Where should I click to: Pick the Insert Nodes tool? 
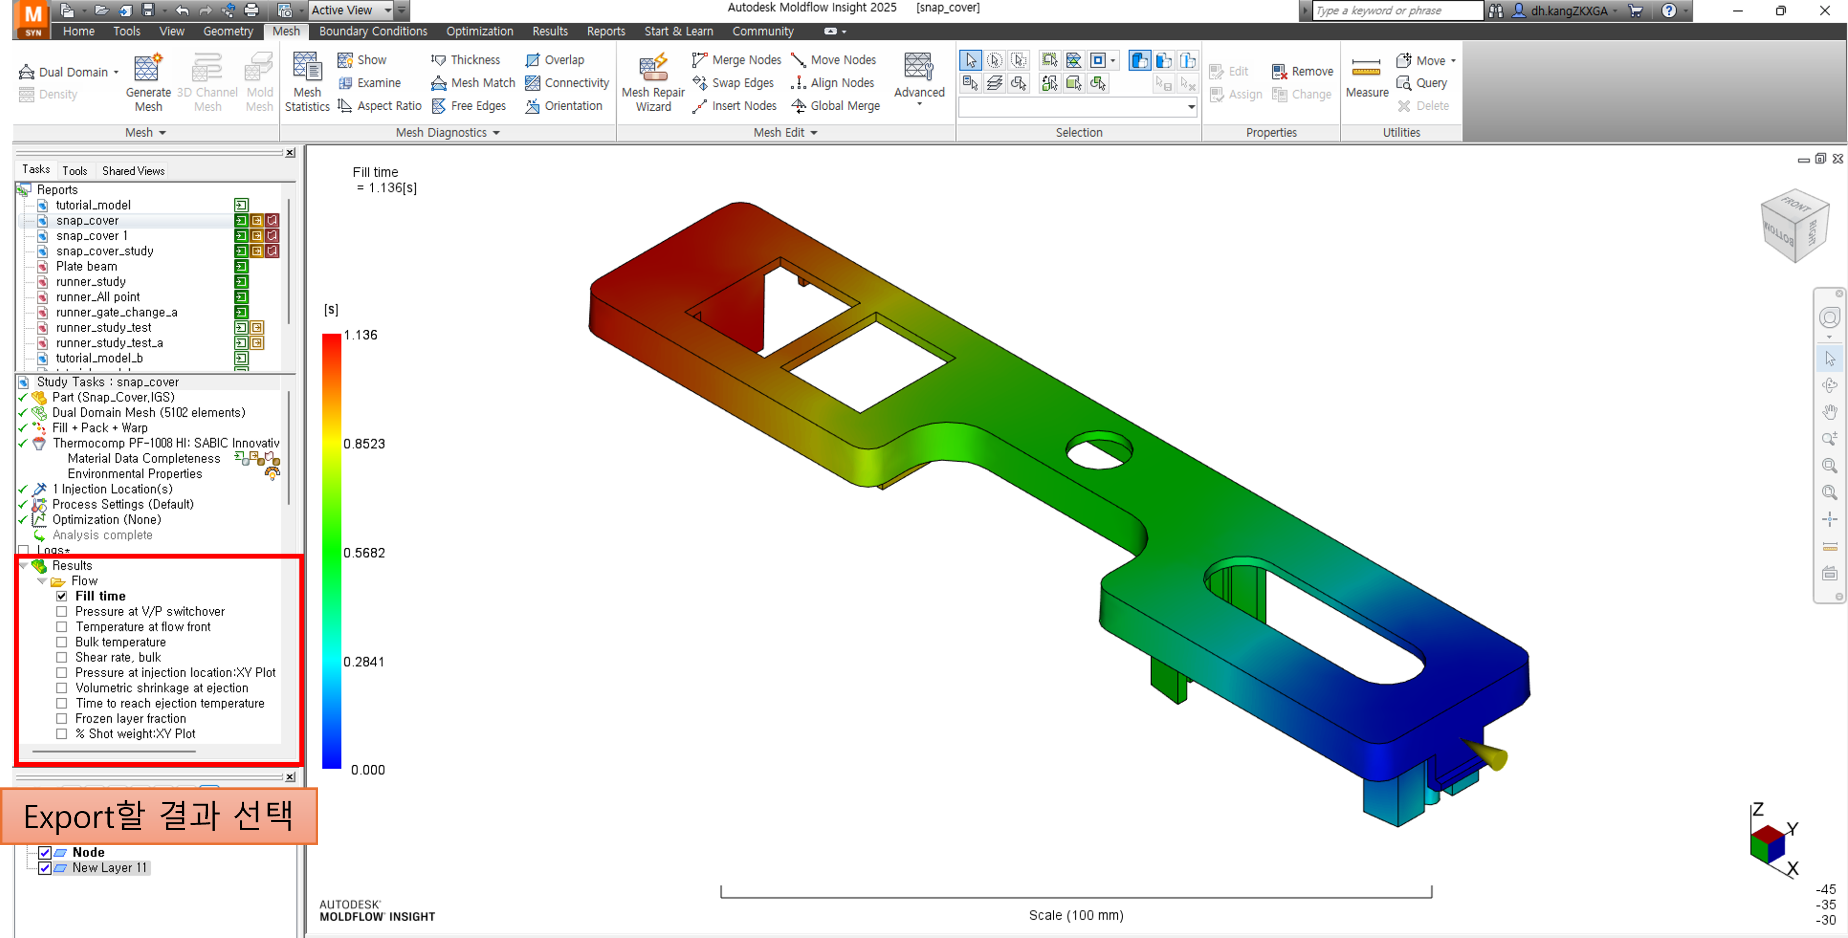[x=734, y=106]
